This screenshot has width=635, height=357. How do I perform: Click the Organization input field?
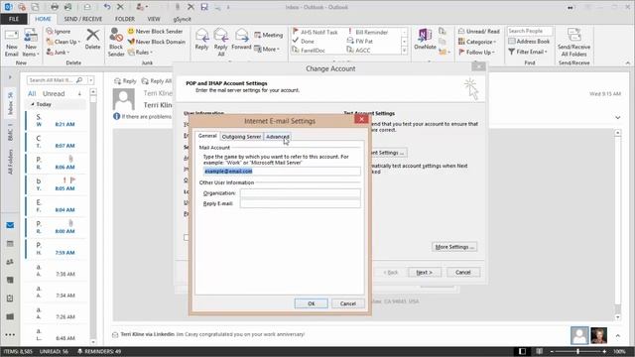click(x=300, y=193)
